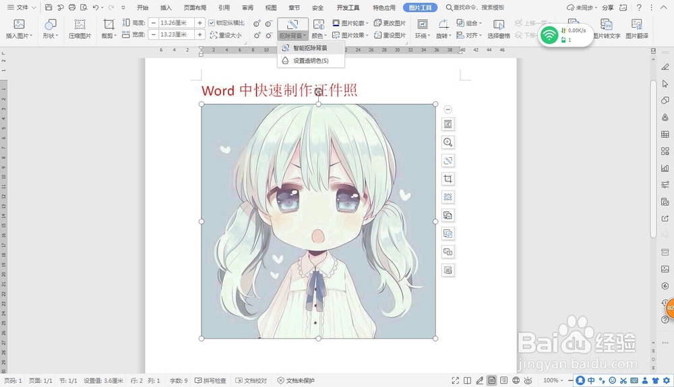The image size is (674, 387).
Task: Click the 图片翻译 picture translate tool
Action: tap(637, 29)
